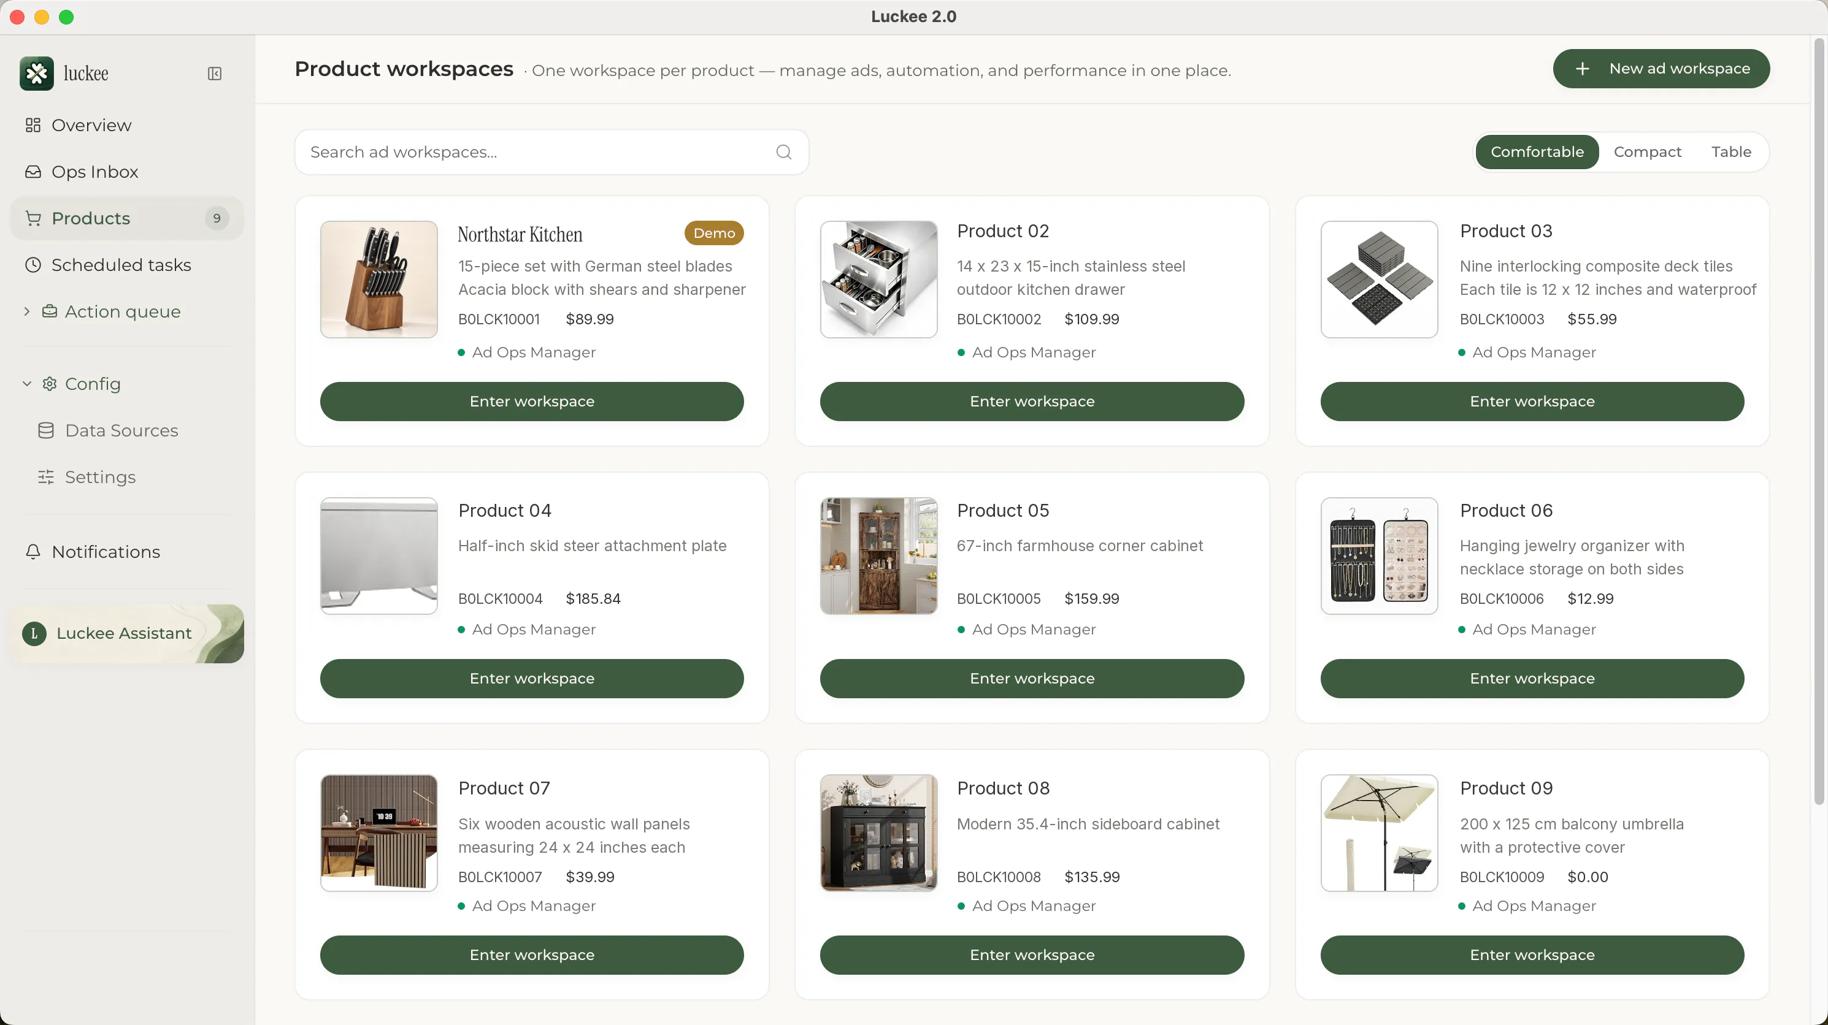Click the Product 04 title
The width and height of the screenshot is (1828, 1025).
point(505,511)
